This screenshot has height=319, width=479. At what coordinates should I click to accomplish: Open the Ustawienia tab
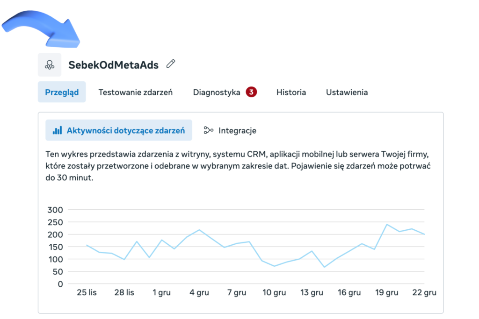[x=347, y=92]
